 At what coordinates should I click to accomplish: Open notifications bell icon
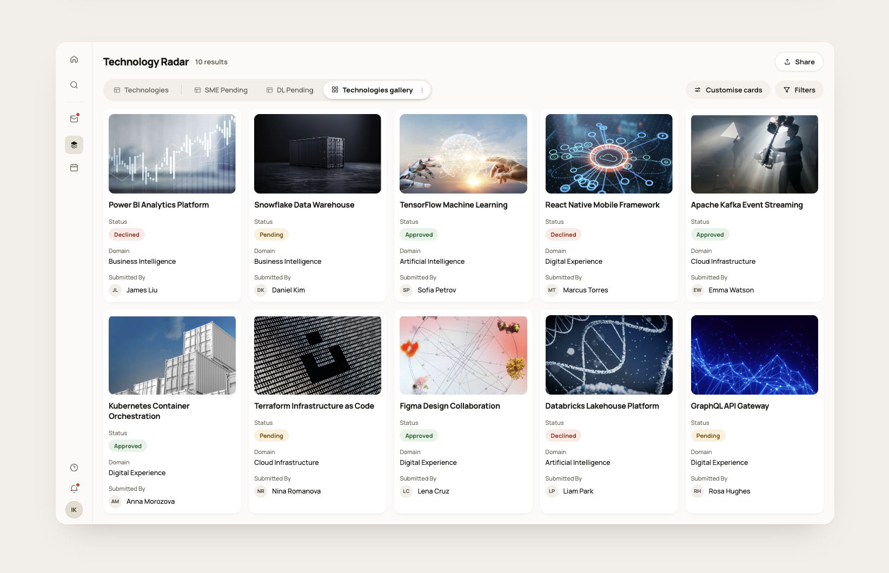[x=74, y=489]
